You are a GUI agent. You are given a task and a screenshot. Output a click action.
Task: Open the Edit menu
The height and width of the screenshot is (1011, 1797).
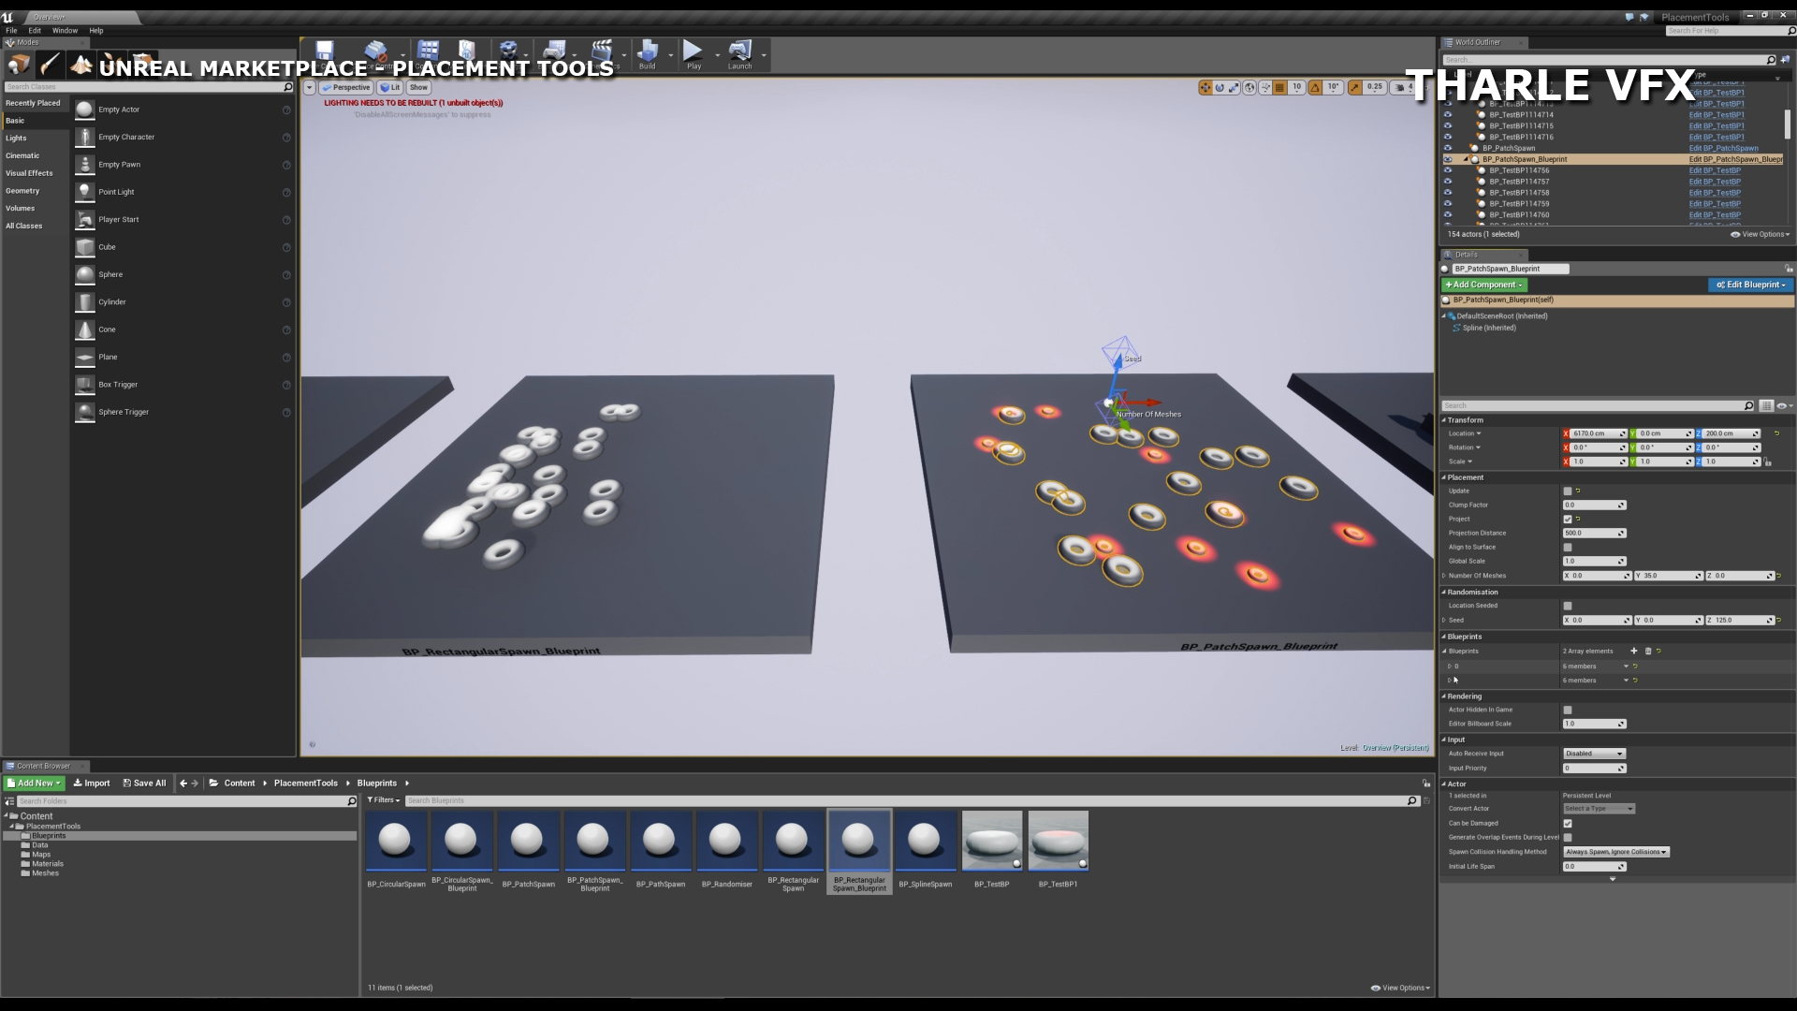point(35,30)
